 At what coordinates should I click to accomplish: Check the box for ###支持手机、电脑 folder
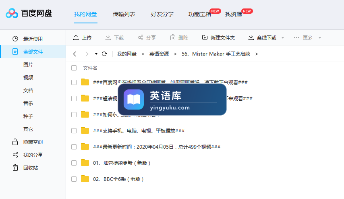point(74,131)
